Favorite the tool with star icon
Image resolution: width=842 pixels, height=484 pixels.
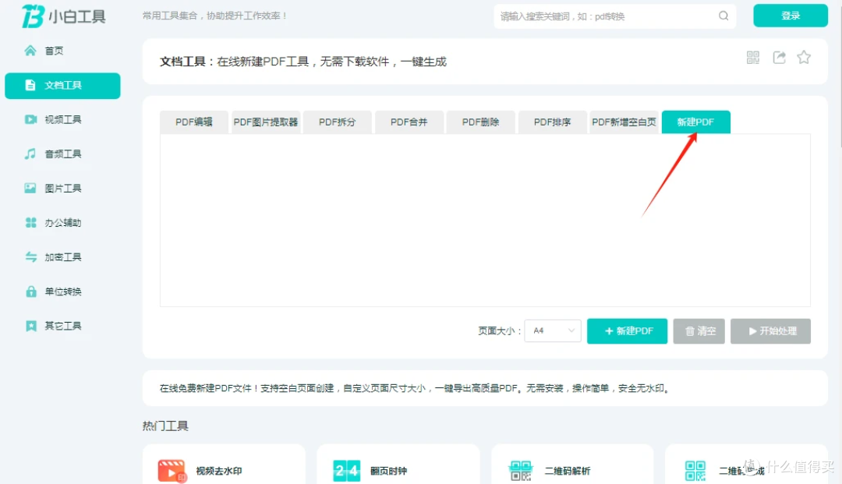coord(803,57)
